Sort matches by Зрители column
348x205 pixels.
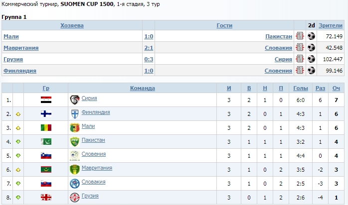[x=331, y=25]
